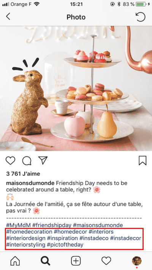Open #homedecoration hashtag
This screenshot has height=270, width=152.
[x=29, y=232]
